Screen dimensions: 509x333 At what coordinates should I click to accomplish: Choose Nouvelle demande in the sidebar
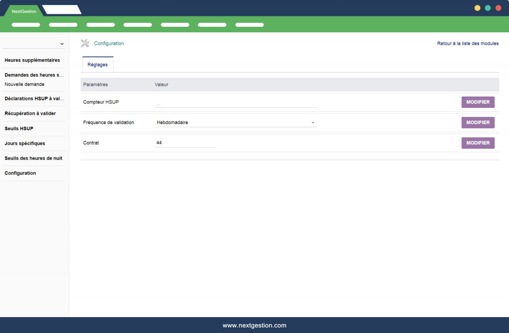(24, 84)
